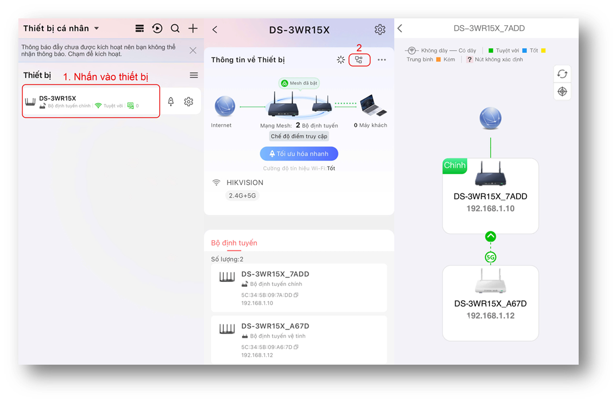Expand the Thiết bị cá nhân dropdown
The image size is (616, 402).
97,29
